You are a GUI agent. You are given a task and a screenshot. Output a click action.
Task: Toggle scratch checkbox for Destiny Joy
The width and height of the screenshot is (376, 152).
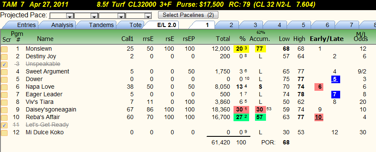pos(4,57)
